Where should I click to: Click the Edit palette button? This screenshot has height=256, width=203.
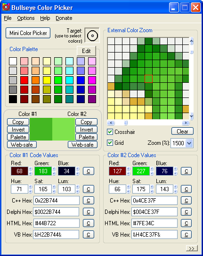[x=86, y=51]
